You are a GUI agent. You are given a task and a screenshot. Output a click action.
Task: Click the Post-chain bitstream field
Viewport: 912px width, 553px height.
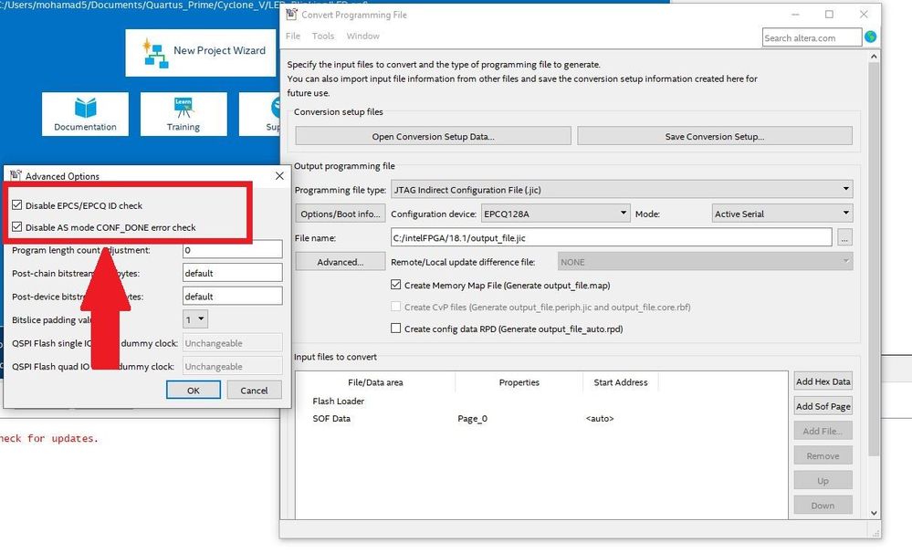[x=233, y=273]
